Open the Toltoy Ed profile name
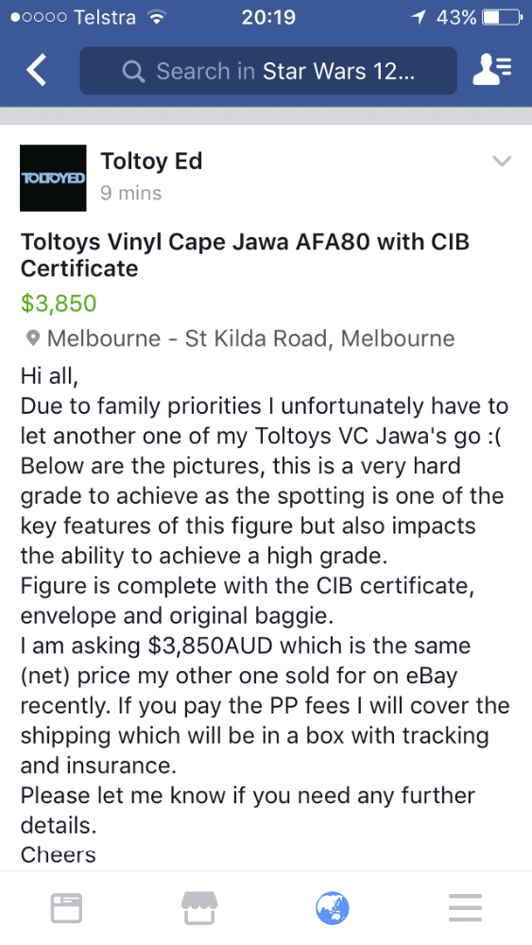 tap(151, 161)
